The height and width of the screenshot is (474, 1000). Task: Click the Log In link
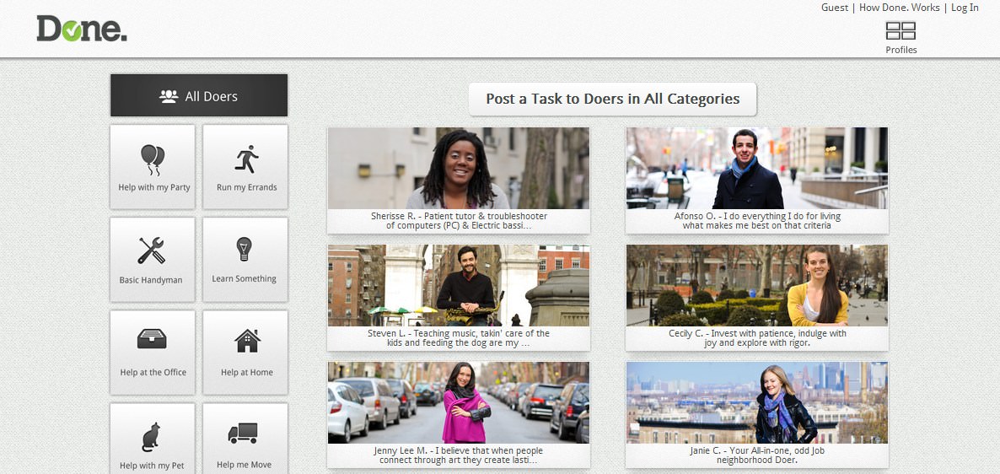click(x=965, y=8)
